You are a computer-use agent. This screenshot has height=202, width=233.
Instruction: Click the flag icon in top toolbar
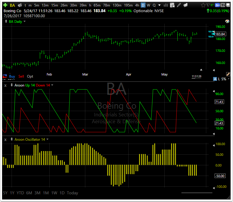pos(208,5)
